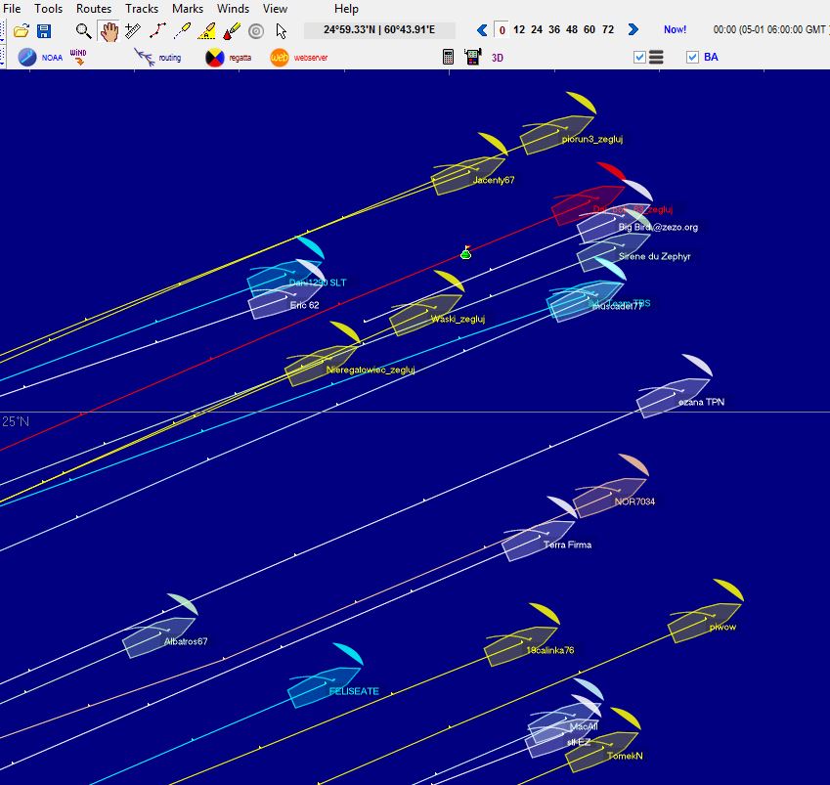Toggle checkbox next to the stacked lines icon
Viewport: 830px width, 785px height.
[x=640, y=58]
